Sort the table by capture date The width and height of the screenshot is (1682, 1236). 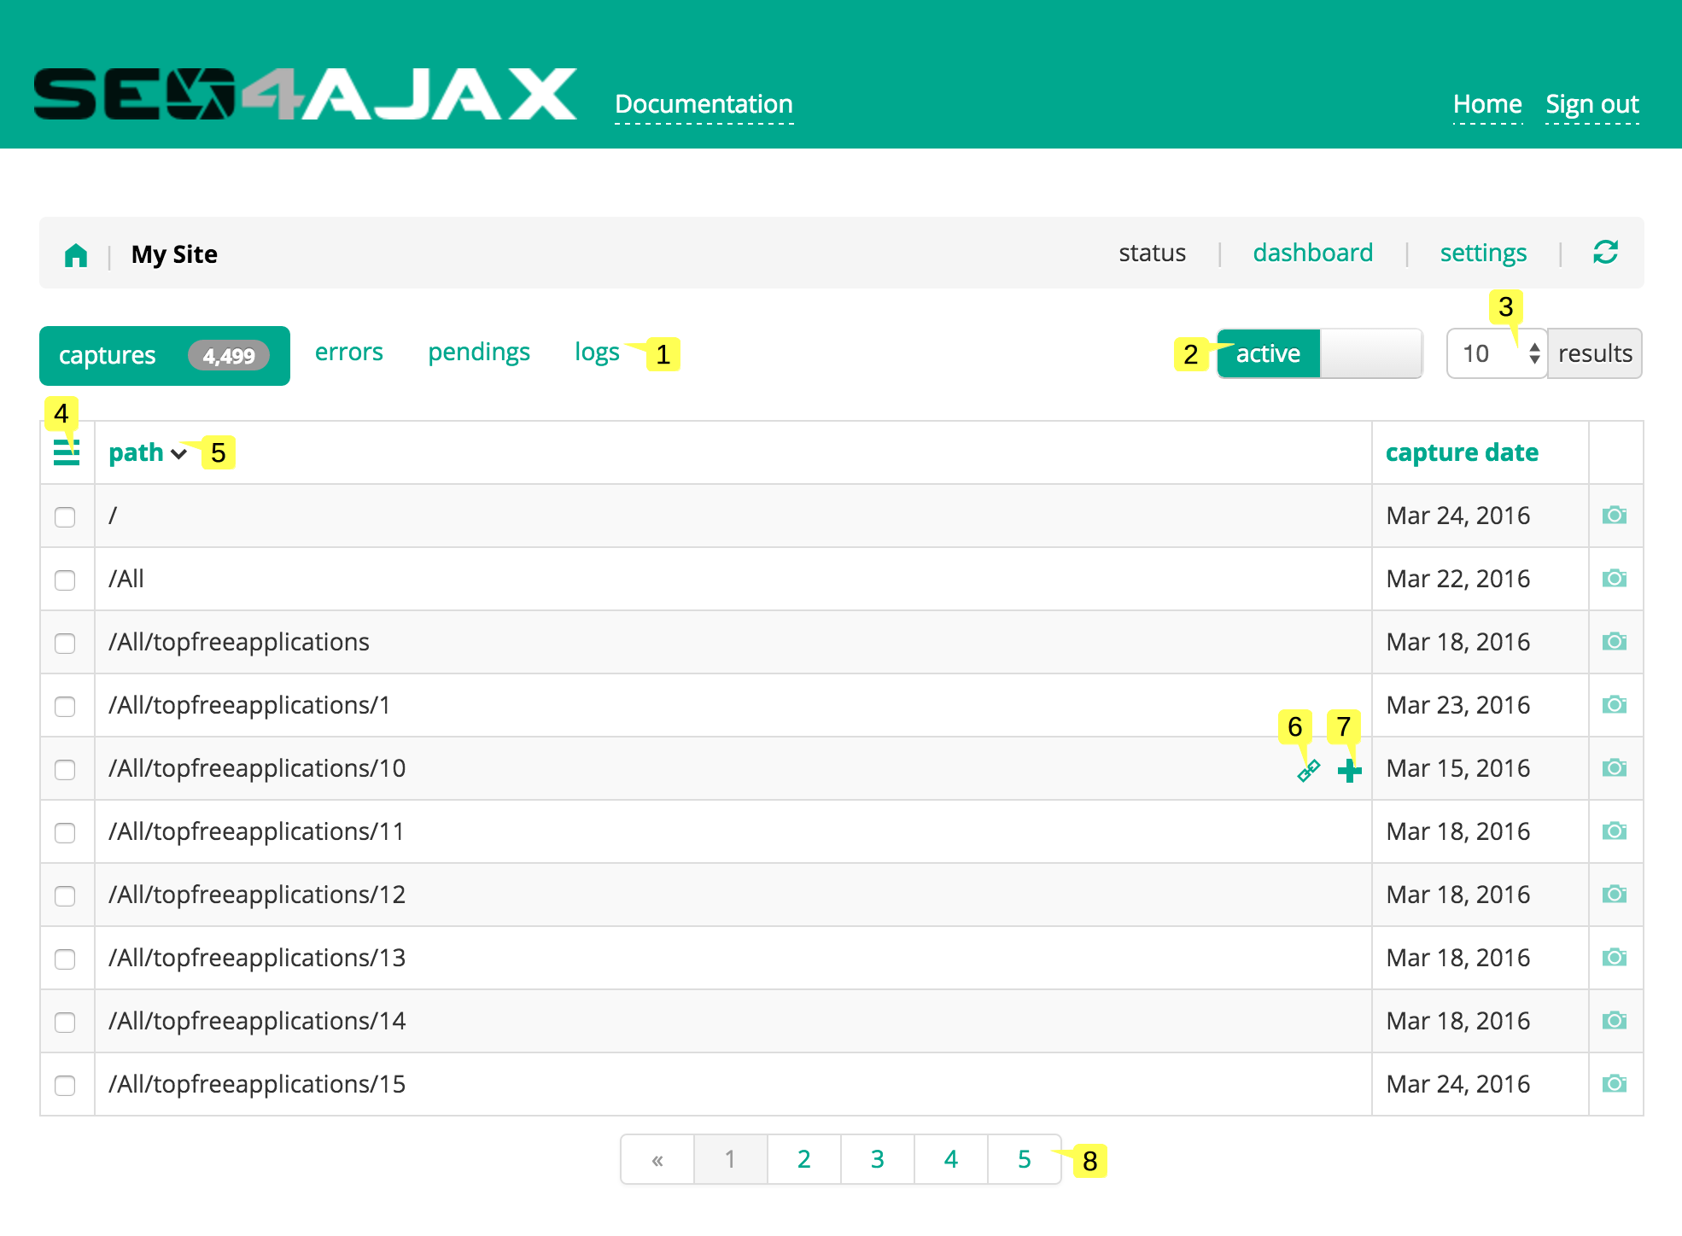1462,452
